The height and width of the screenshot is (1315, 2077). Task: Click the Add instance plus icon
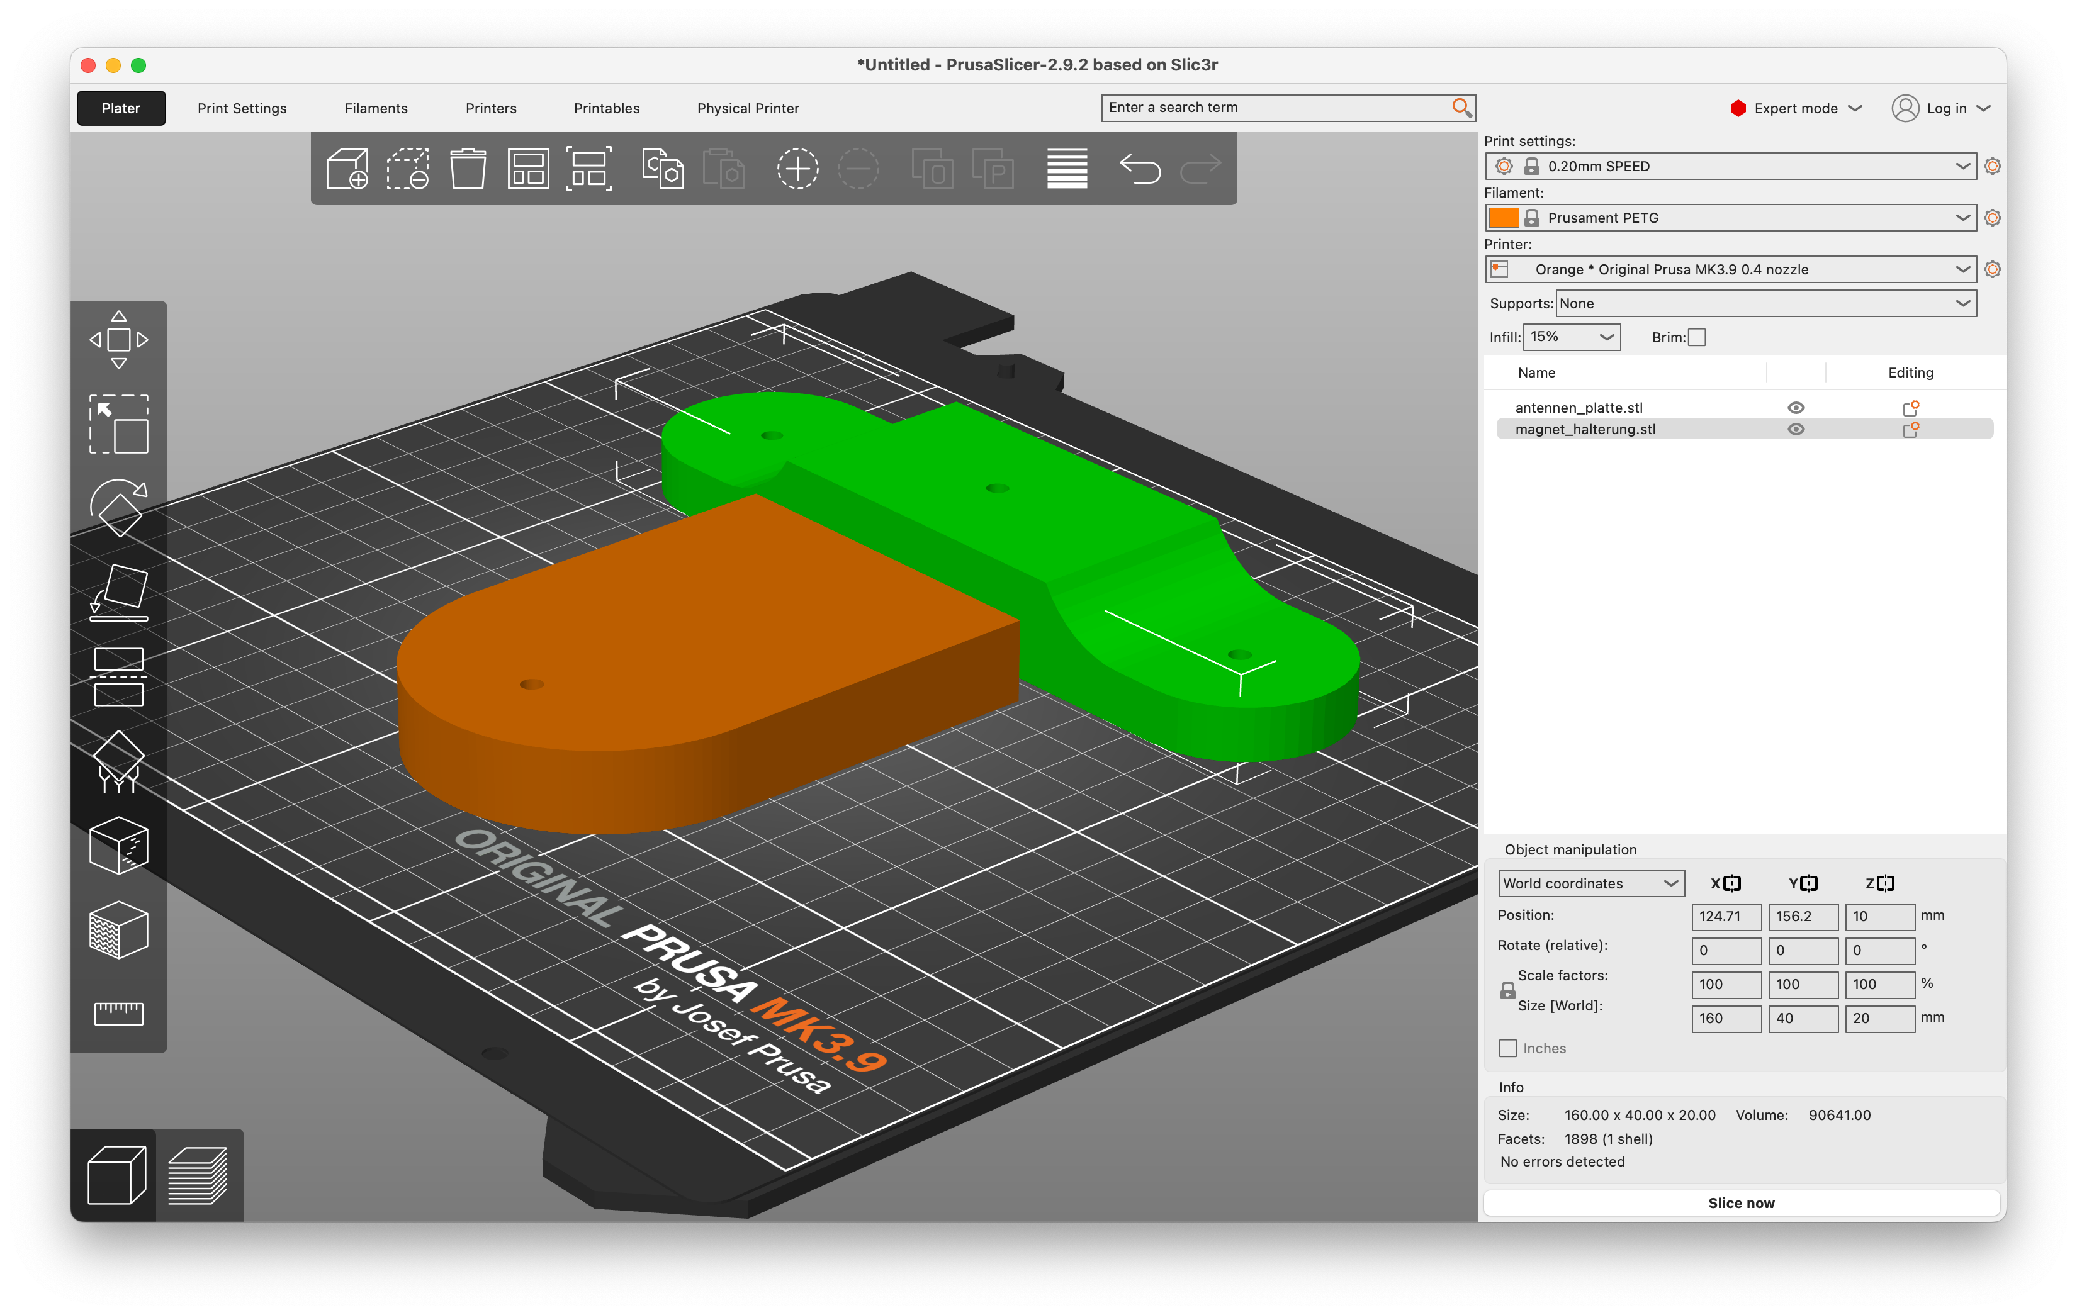pos(797,168)
